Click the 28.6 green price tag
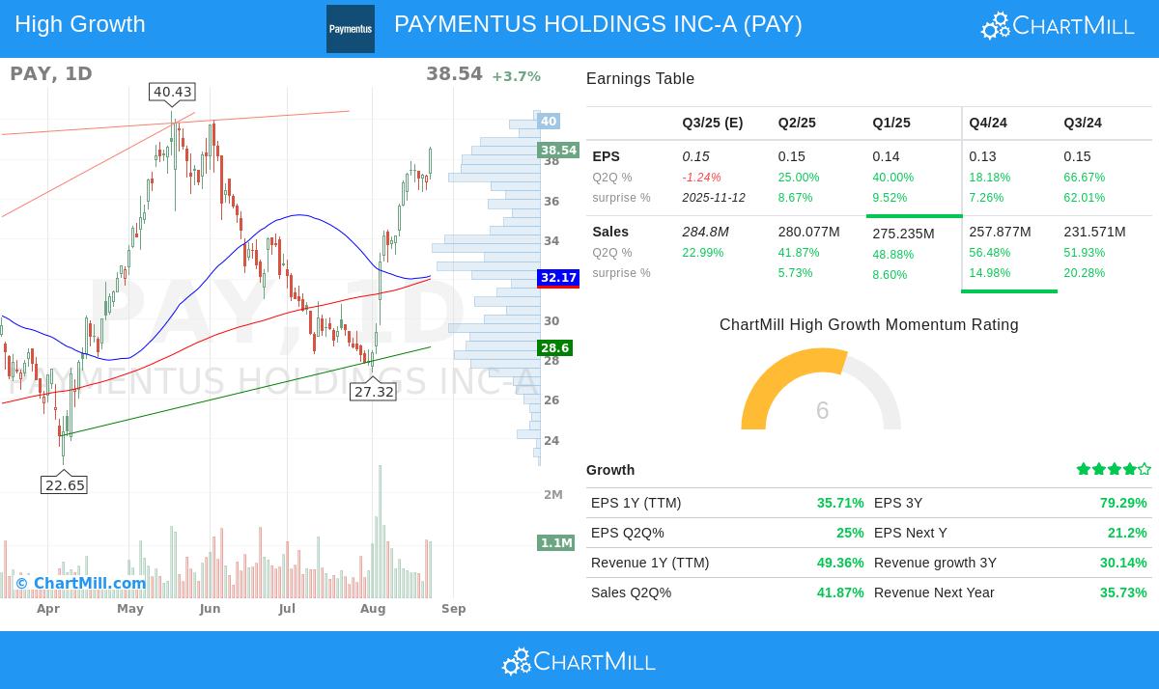This screenshot has width=1159, height=689. click(x=555, y=347)
